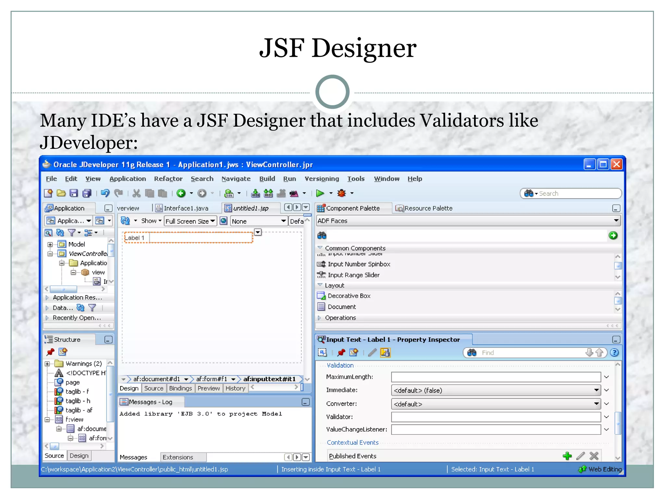665x499 pixels.
Task: Click the X delete icon for Published Events
Action: (594, 456)
